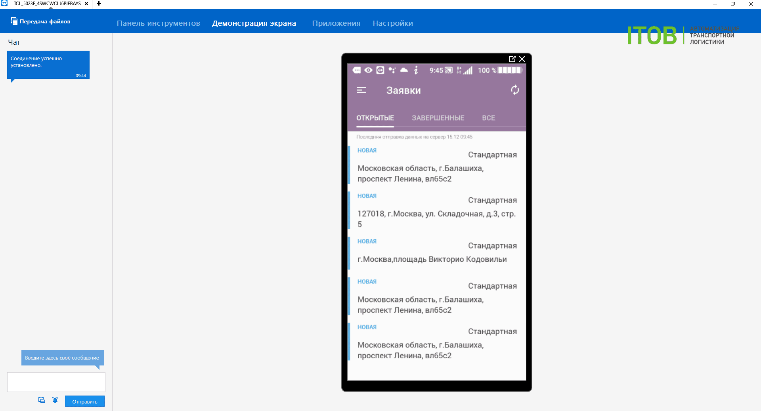Switch to Панель инструментов tab
The height and width of the screenshot is (411, 761).
tap(159, 23)
